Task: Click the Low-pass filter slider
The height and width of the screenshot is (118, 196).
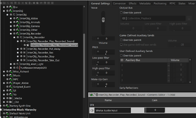Action: tap(103, 62)
